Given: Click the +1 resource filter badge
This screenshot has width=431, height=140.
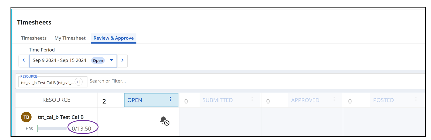Looking at the screenshot, I should (x=79, y=82).
